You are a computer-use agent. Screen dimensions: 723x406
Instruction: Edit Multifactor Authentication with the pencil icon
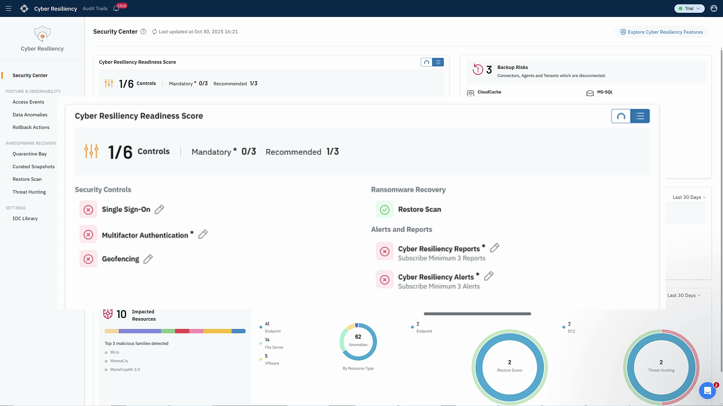click(x=203, y=234)
